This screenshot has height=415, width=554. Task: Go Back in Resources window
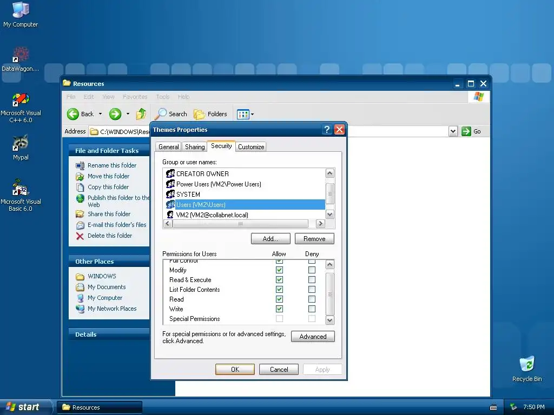point(81,114)
